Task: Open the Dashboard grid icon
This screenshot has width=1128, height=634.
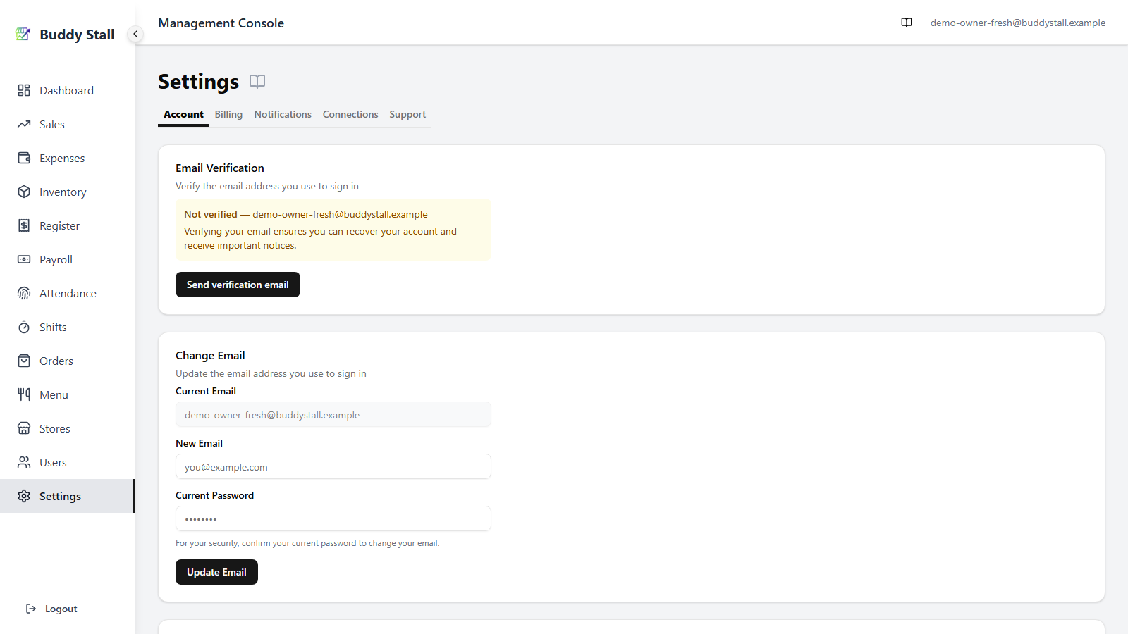Action: (24, 90)
